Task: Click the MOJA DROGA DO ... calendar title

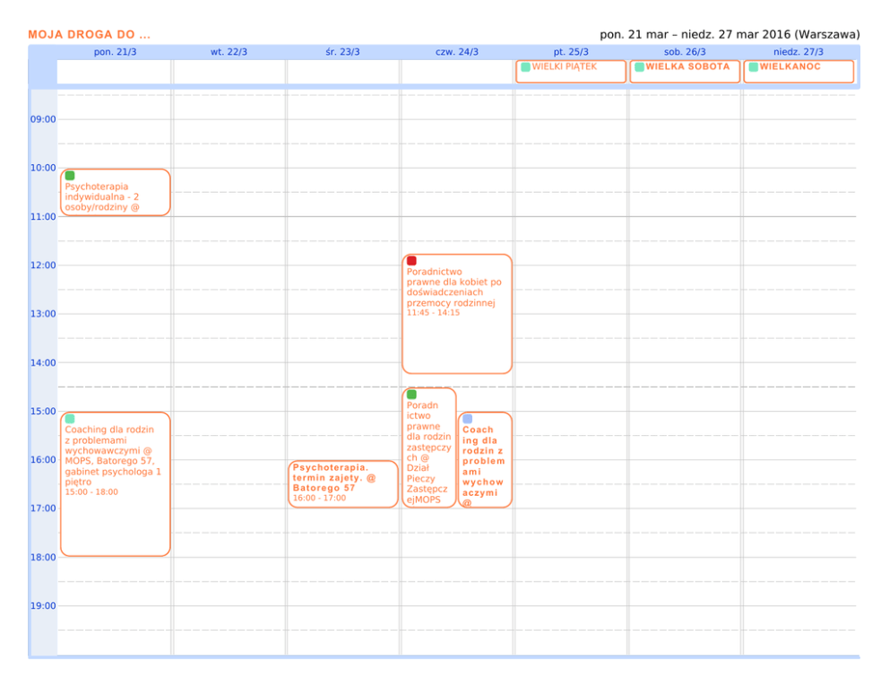Action: pyautogui.click(x=89, y=35)
